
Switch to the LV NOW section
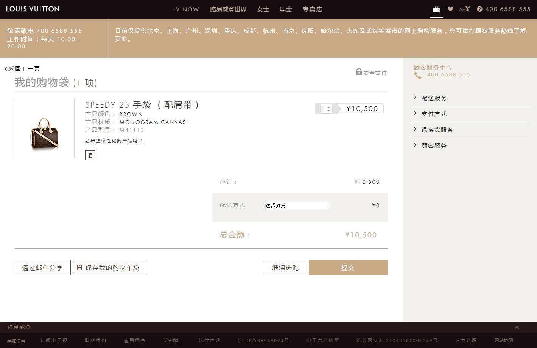pos(186,9)
